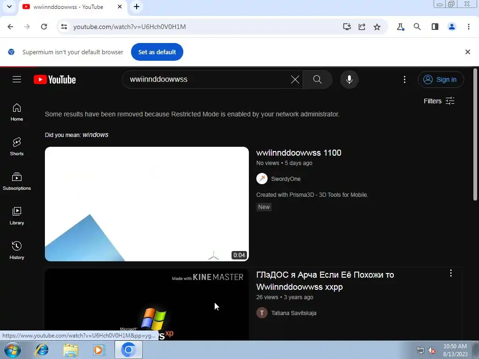Go back to previous page
Image resolution: width=479 pixels, height=359 pixels.
point(10,27)
